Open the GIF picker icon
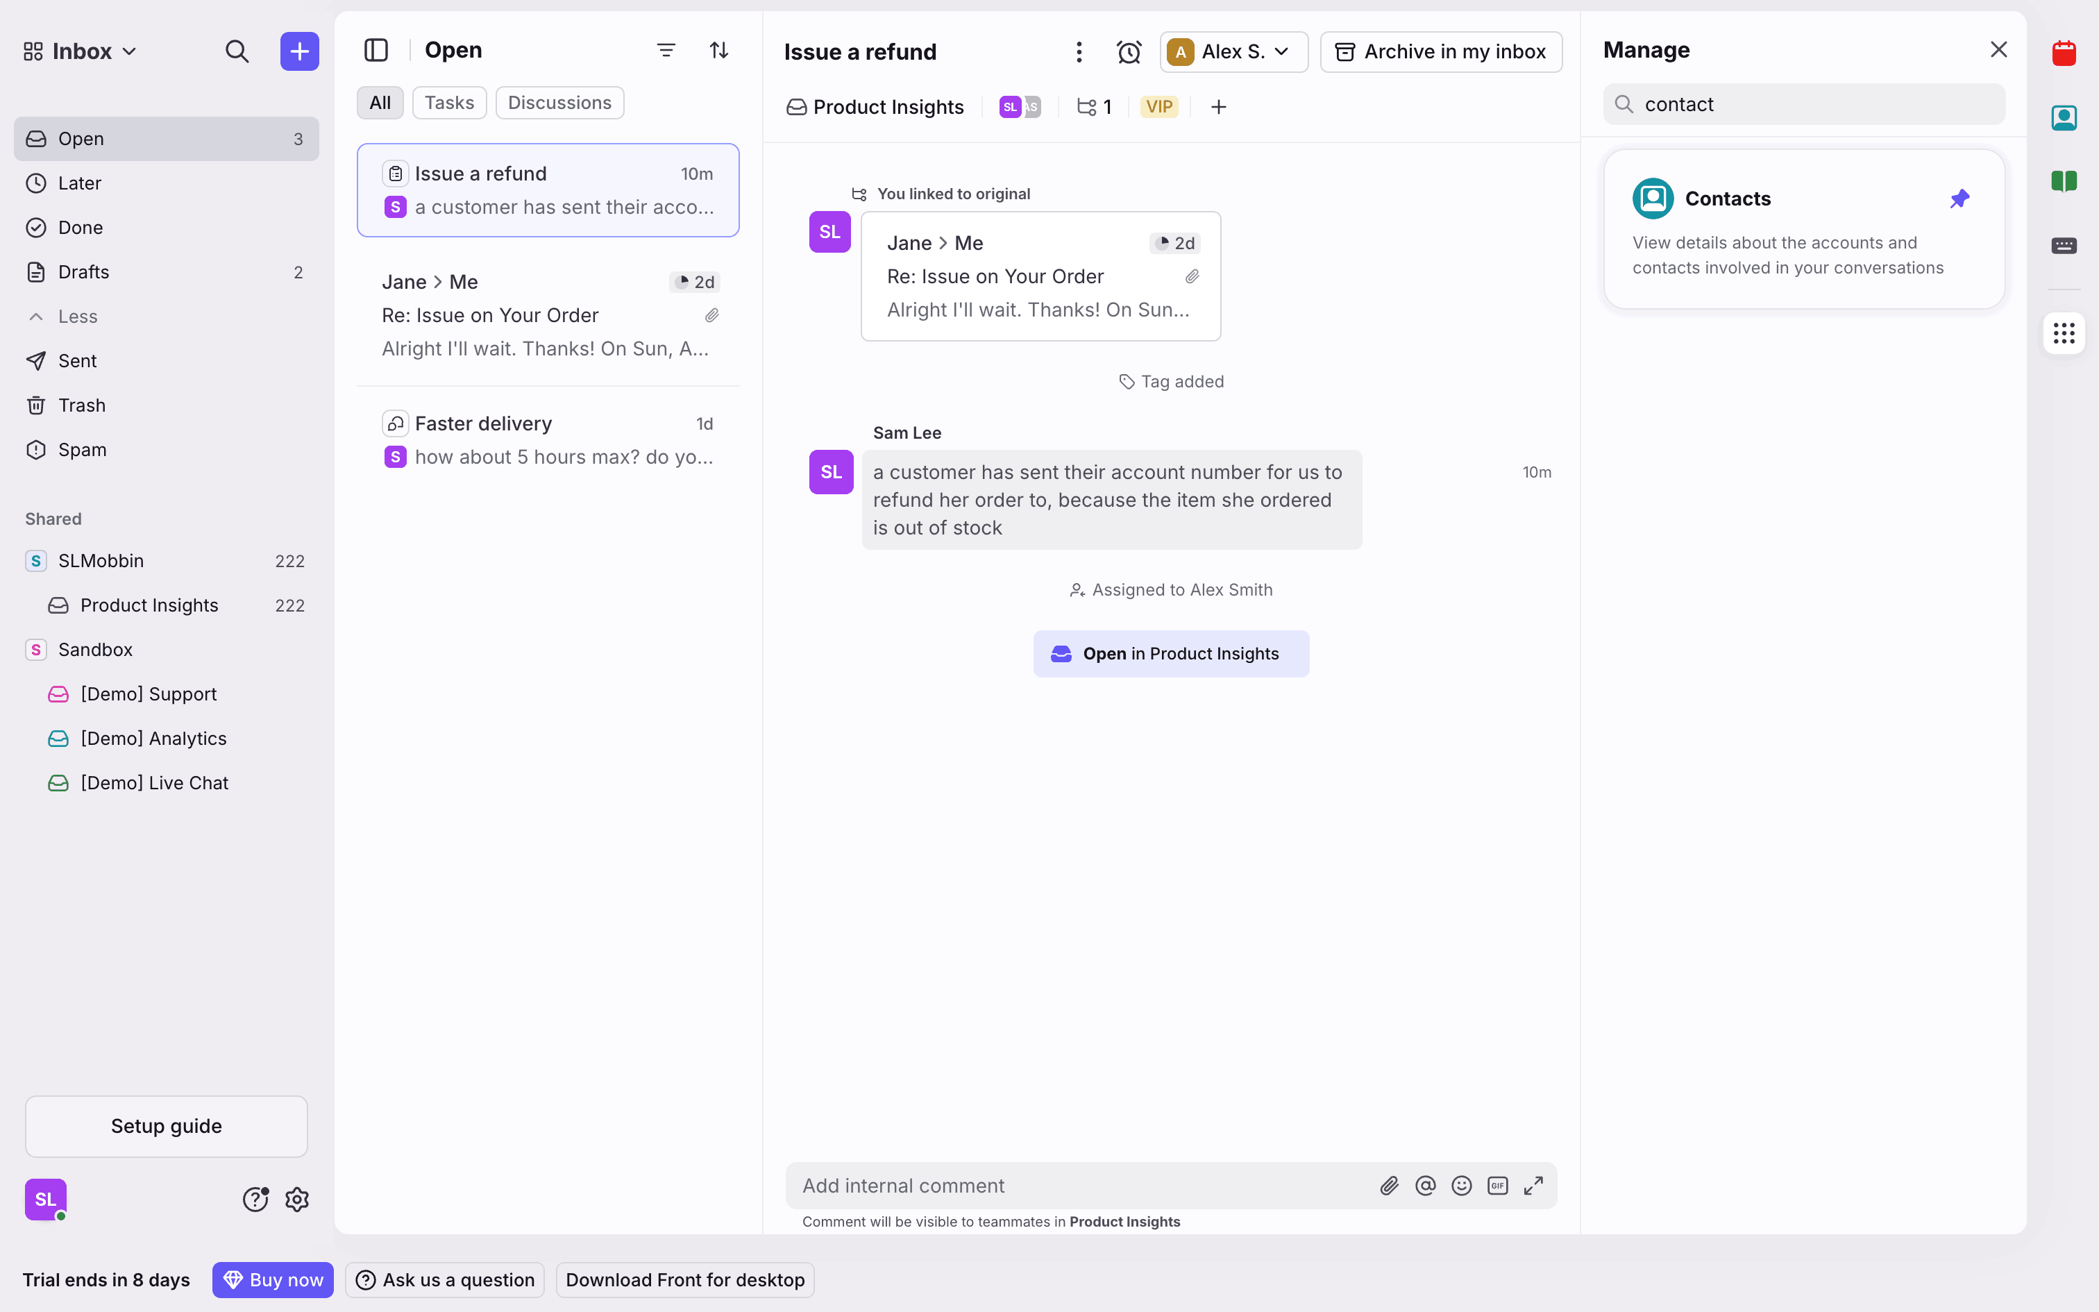The image size is (2099, 1312). click(x=1497, y=1186)
